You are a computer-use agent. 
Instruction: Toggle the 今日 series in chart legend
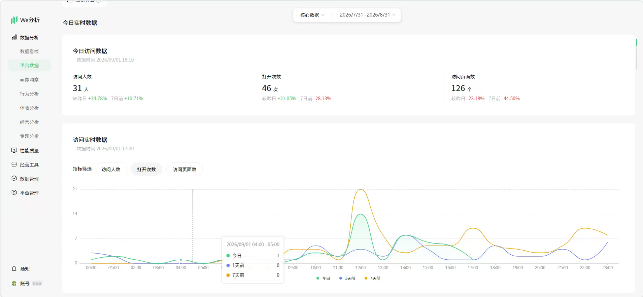coord(323,279)
